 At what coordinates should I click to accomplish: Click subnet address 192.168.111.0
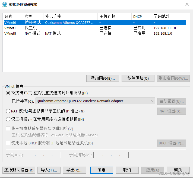pos(165,28)
